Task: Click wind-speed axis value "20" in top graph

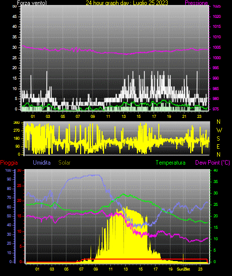Action: 14,68
